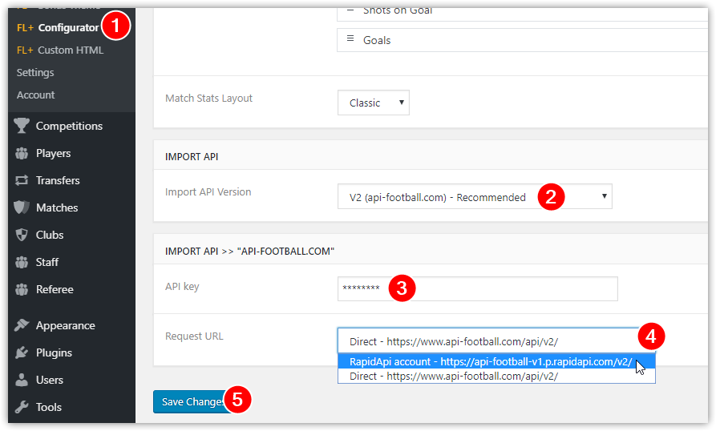
Task: Click into the API key field
Action: (x=478, y=288)
